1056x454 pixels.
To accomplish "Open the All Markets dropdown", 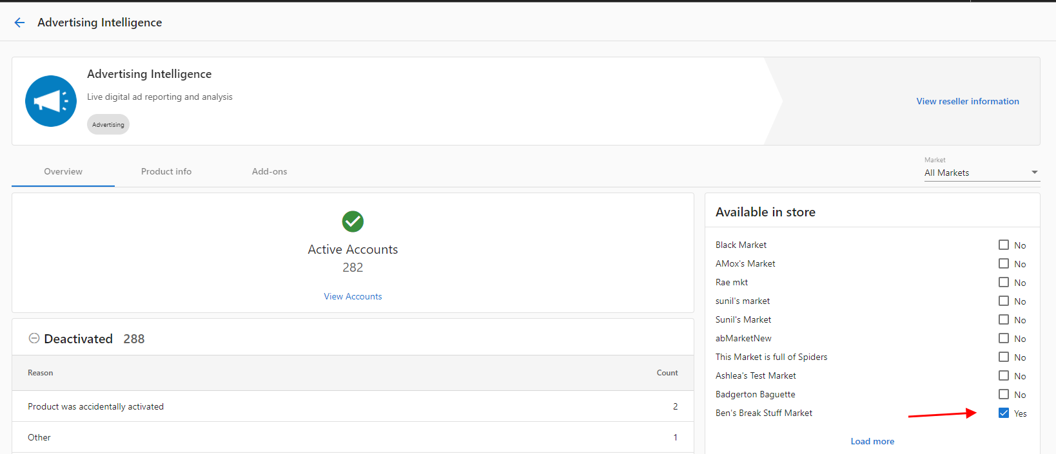I will (981, 173).
